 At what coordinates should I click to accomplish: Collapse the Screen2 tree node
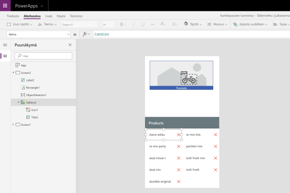point(13,73)
